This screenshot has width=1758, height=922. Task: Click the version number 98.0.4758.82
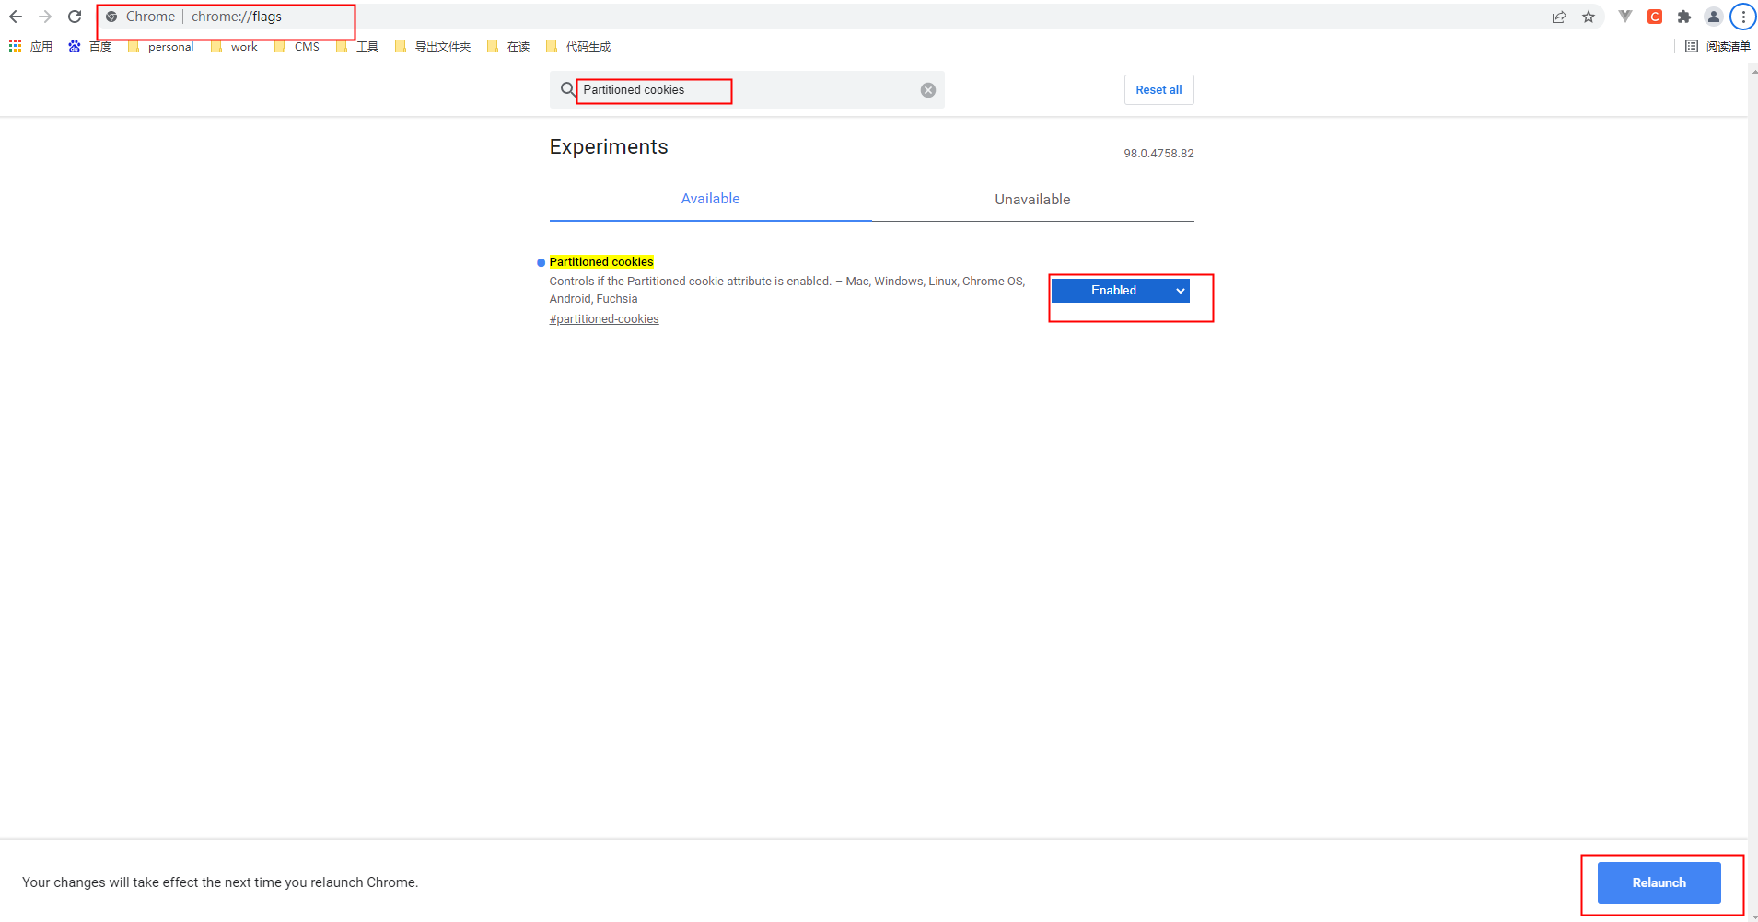click(1158, 154)
